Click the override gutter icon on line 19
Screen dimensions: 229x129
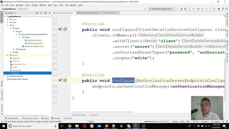[60, 29]
